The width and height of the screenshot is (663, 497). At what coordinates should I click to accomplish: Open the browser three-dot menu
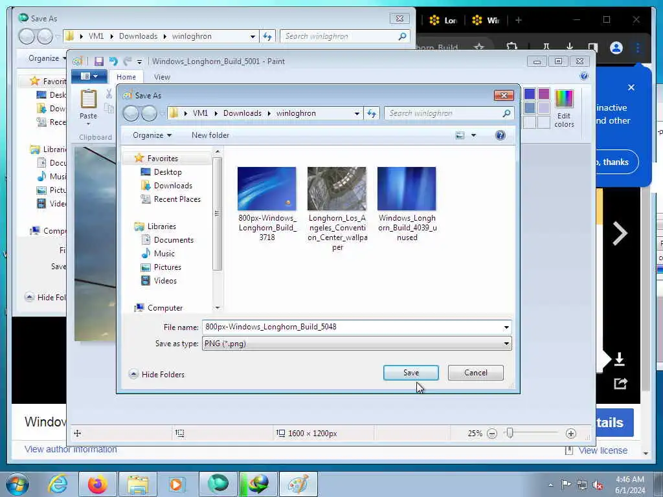click(x=638, y=48)
